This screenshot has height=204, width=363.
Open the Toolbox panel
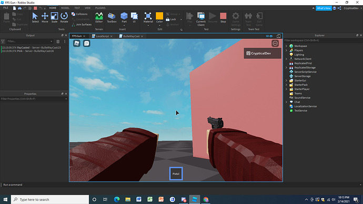(x=112, y=17)
